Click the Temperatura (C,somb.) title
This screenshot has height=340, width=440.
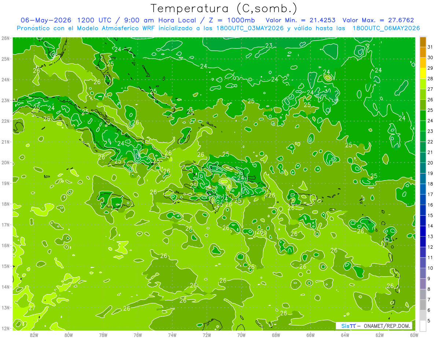tap(224, 8)
